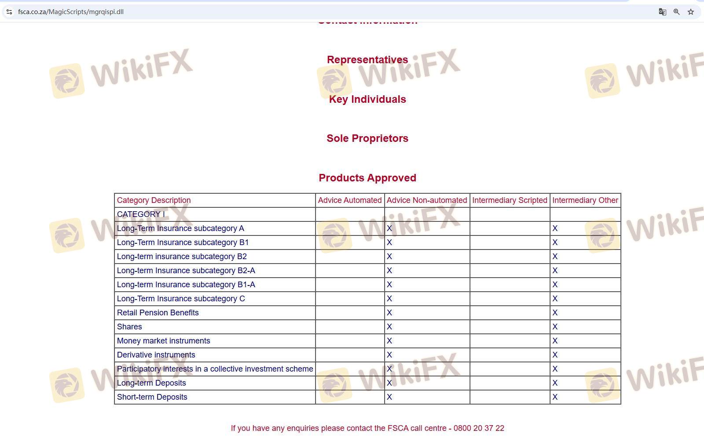Click the Category Description column header
This screenshot has height=437, width=704.
(x=154, y=200)
